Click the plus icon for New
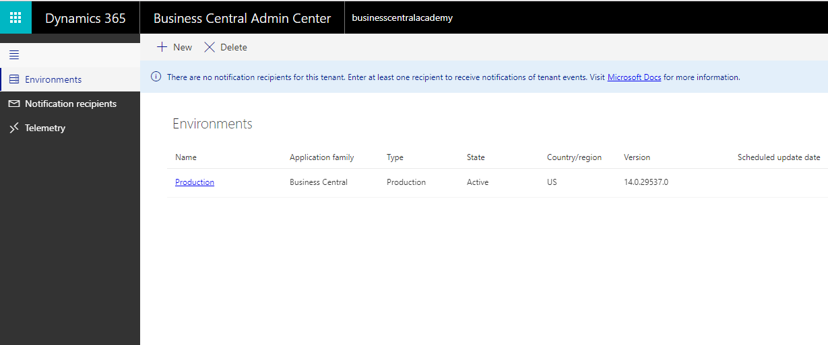Image resolution: width=828 pixels, height=345 pixels. click(162, 47)
